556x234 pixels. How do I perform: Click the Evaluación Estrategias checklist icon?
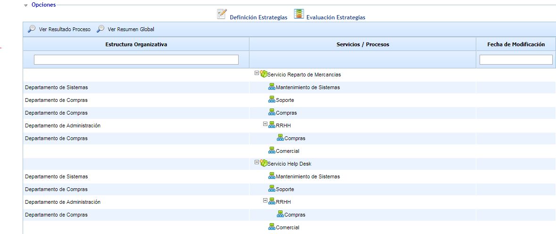pyautogui.click(x=299, y=14)
